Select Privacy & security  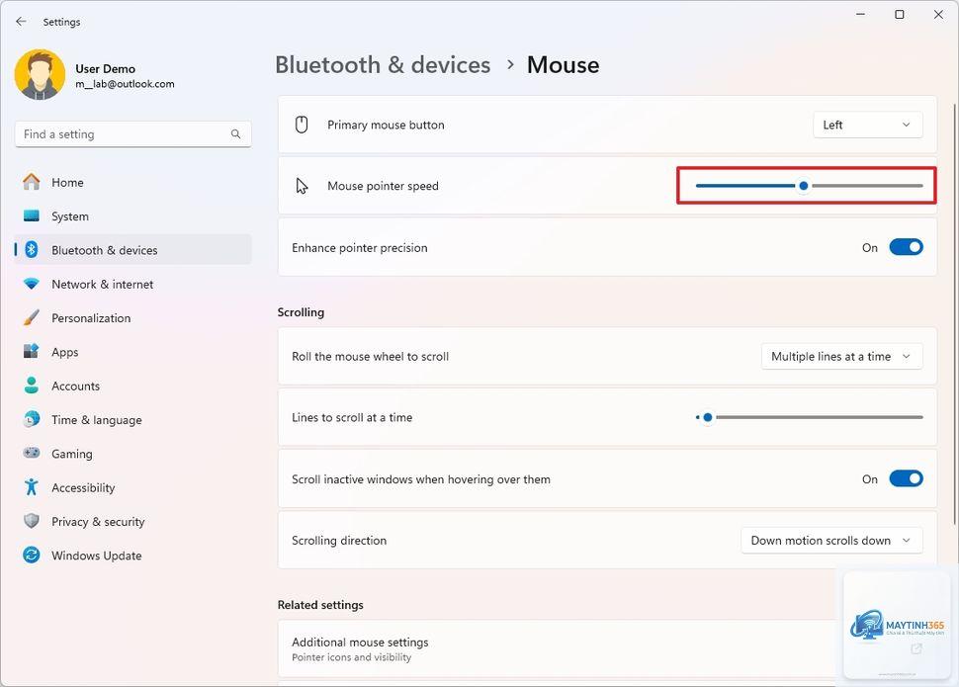(x=132, y=522)
